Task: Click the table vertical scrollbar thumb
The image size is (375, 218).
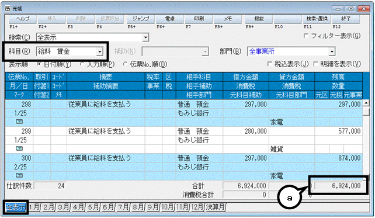Action: (x=366, y=112)
